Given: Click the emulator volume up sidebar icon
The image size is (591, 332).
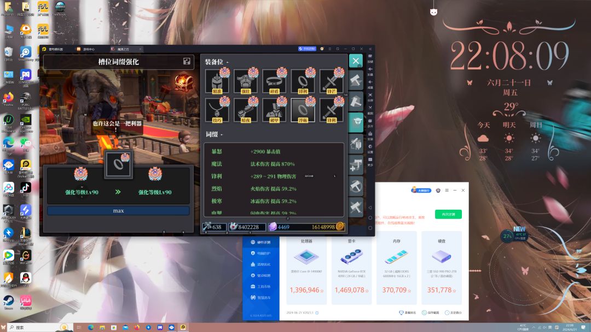Looking at the screenshot, I should point(370,71).
